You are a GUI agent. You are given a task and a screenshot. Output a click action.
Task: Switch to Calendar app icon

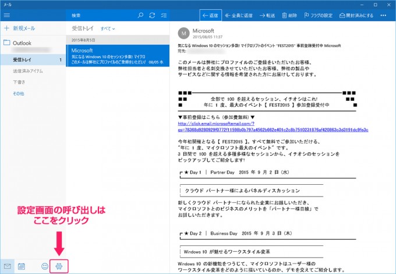point(22,266)
